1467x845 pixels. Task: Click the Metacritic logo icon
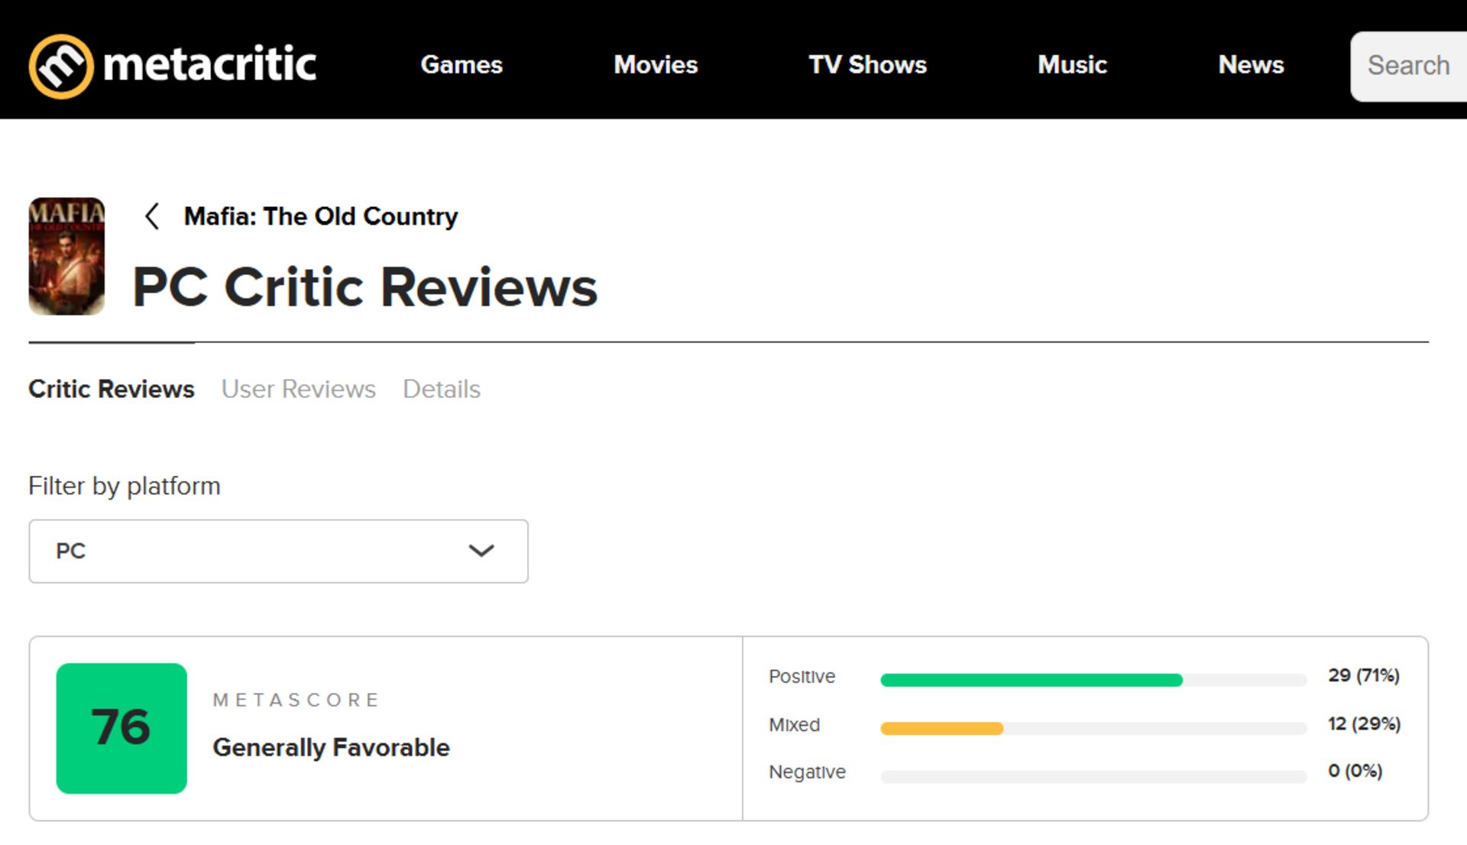(x=61, y=66)
